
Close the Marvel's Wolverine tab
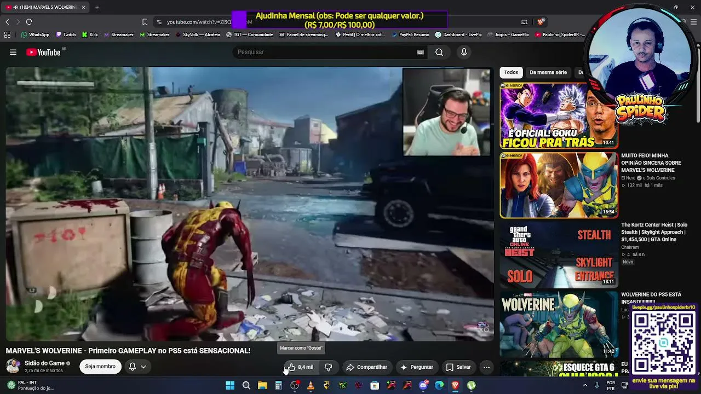click(84, 7)
